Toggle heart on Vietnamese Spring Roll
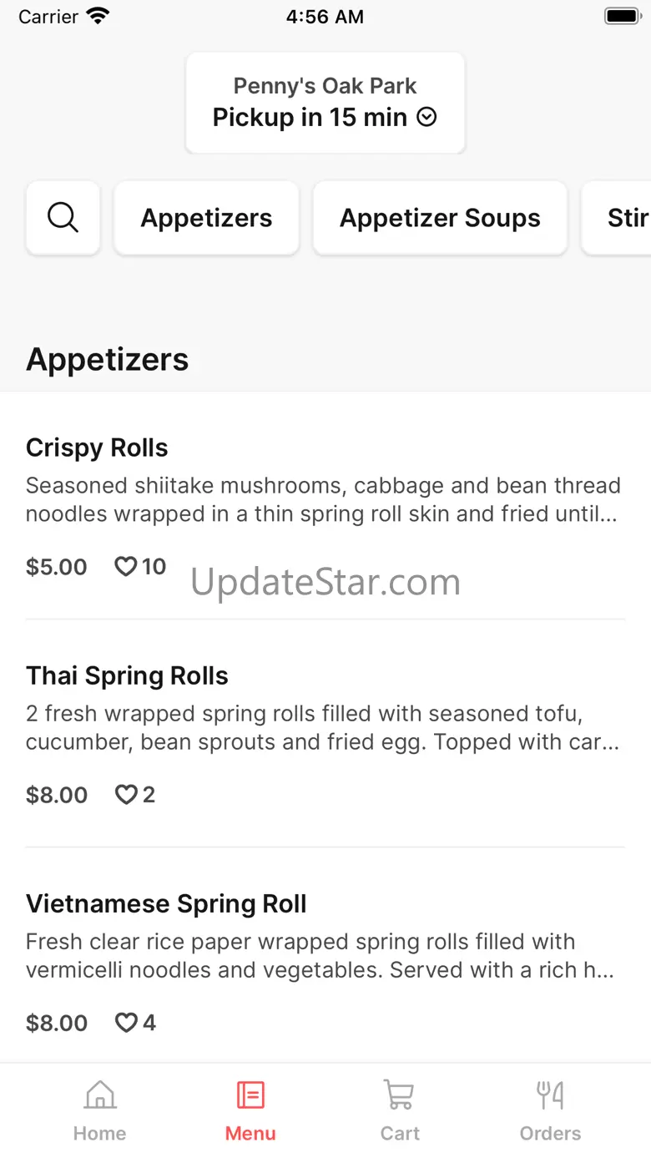The image size is (651, 1158). point(125,1023)
